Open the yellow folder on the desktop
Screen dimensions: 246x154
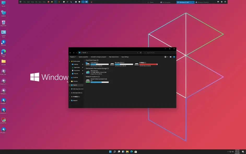pos(3,62)
